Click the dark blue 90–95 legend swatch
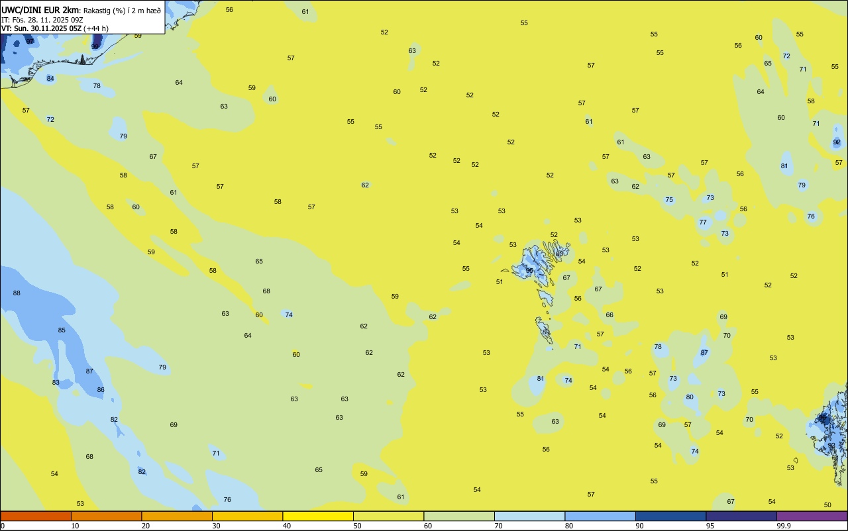 [670, 516]
